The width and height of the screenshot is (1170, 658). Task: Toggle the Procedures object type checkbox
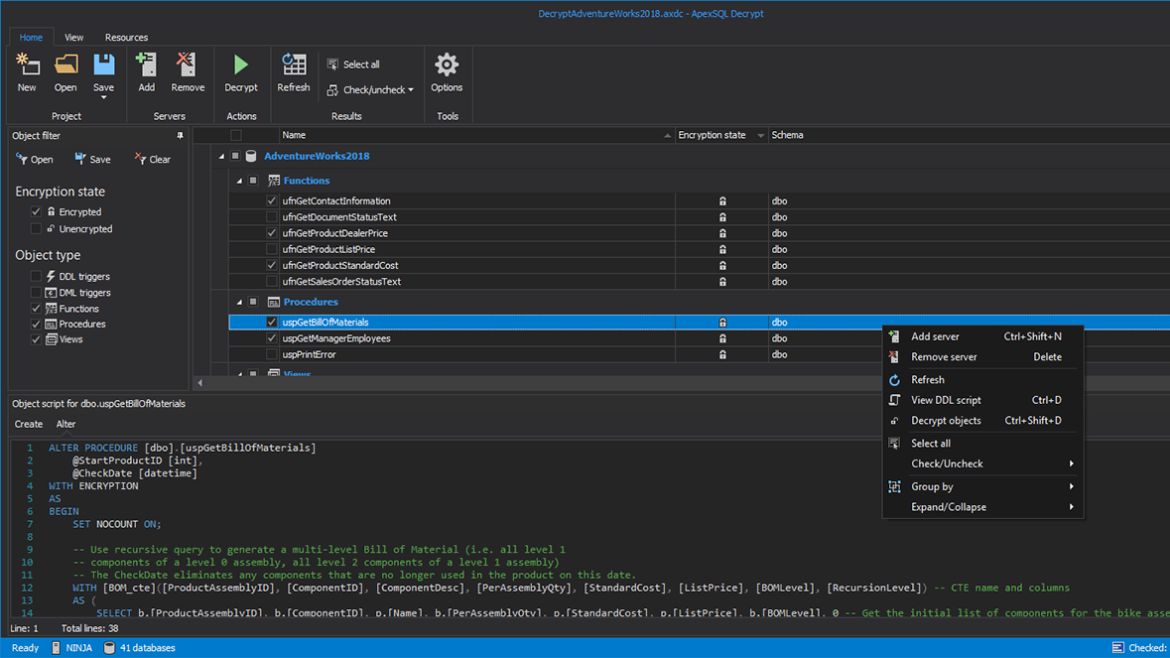click(x=36, y=324)
